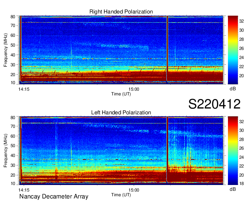
Task: Click the 20 MHz tick on Left Handed plot
Action: coord(13,175)
